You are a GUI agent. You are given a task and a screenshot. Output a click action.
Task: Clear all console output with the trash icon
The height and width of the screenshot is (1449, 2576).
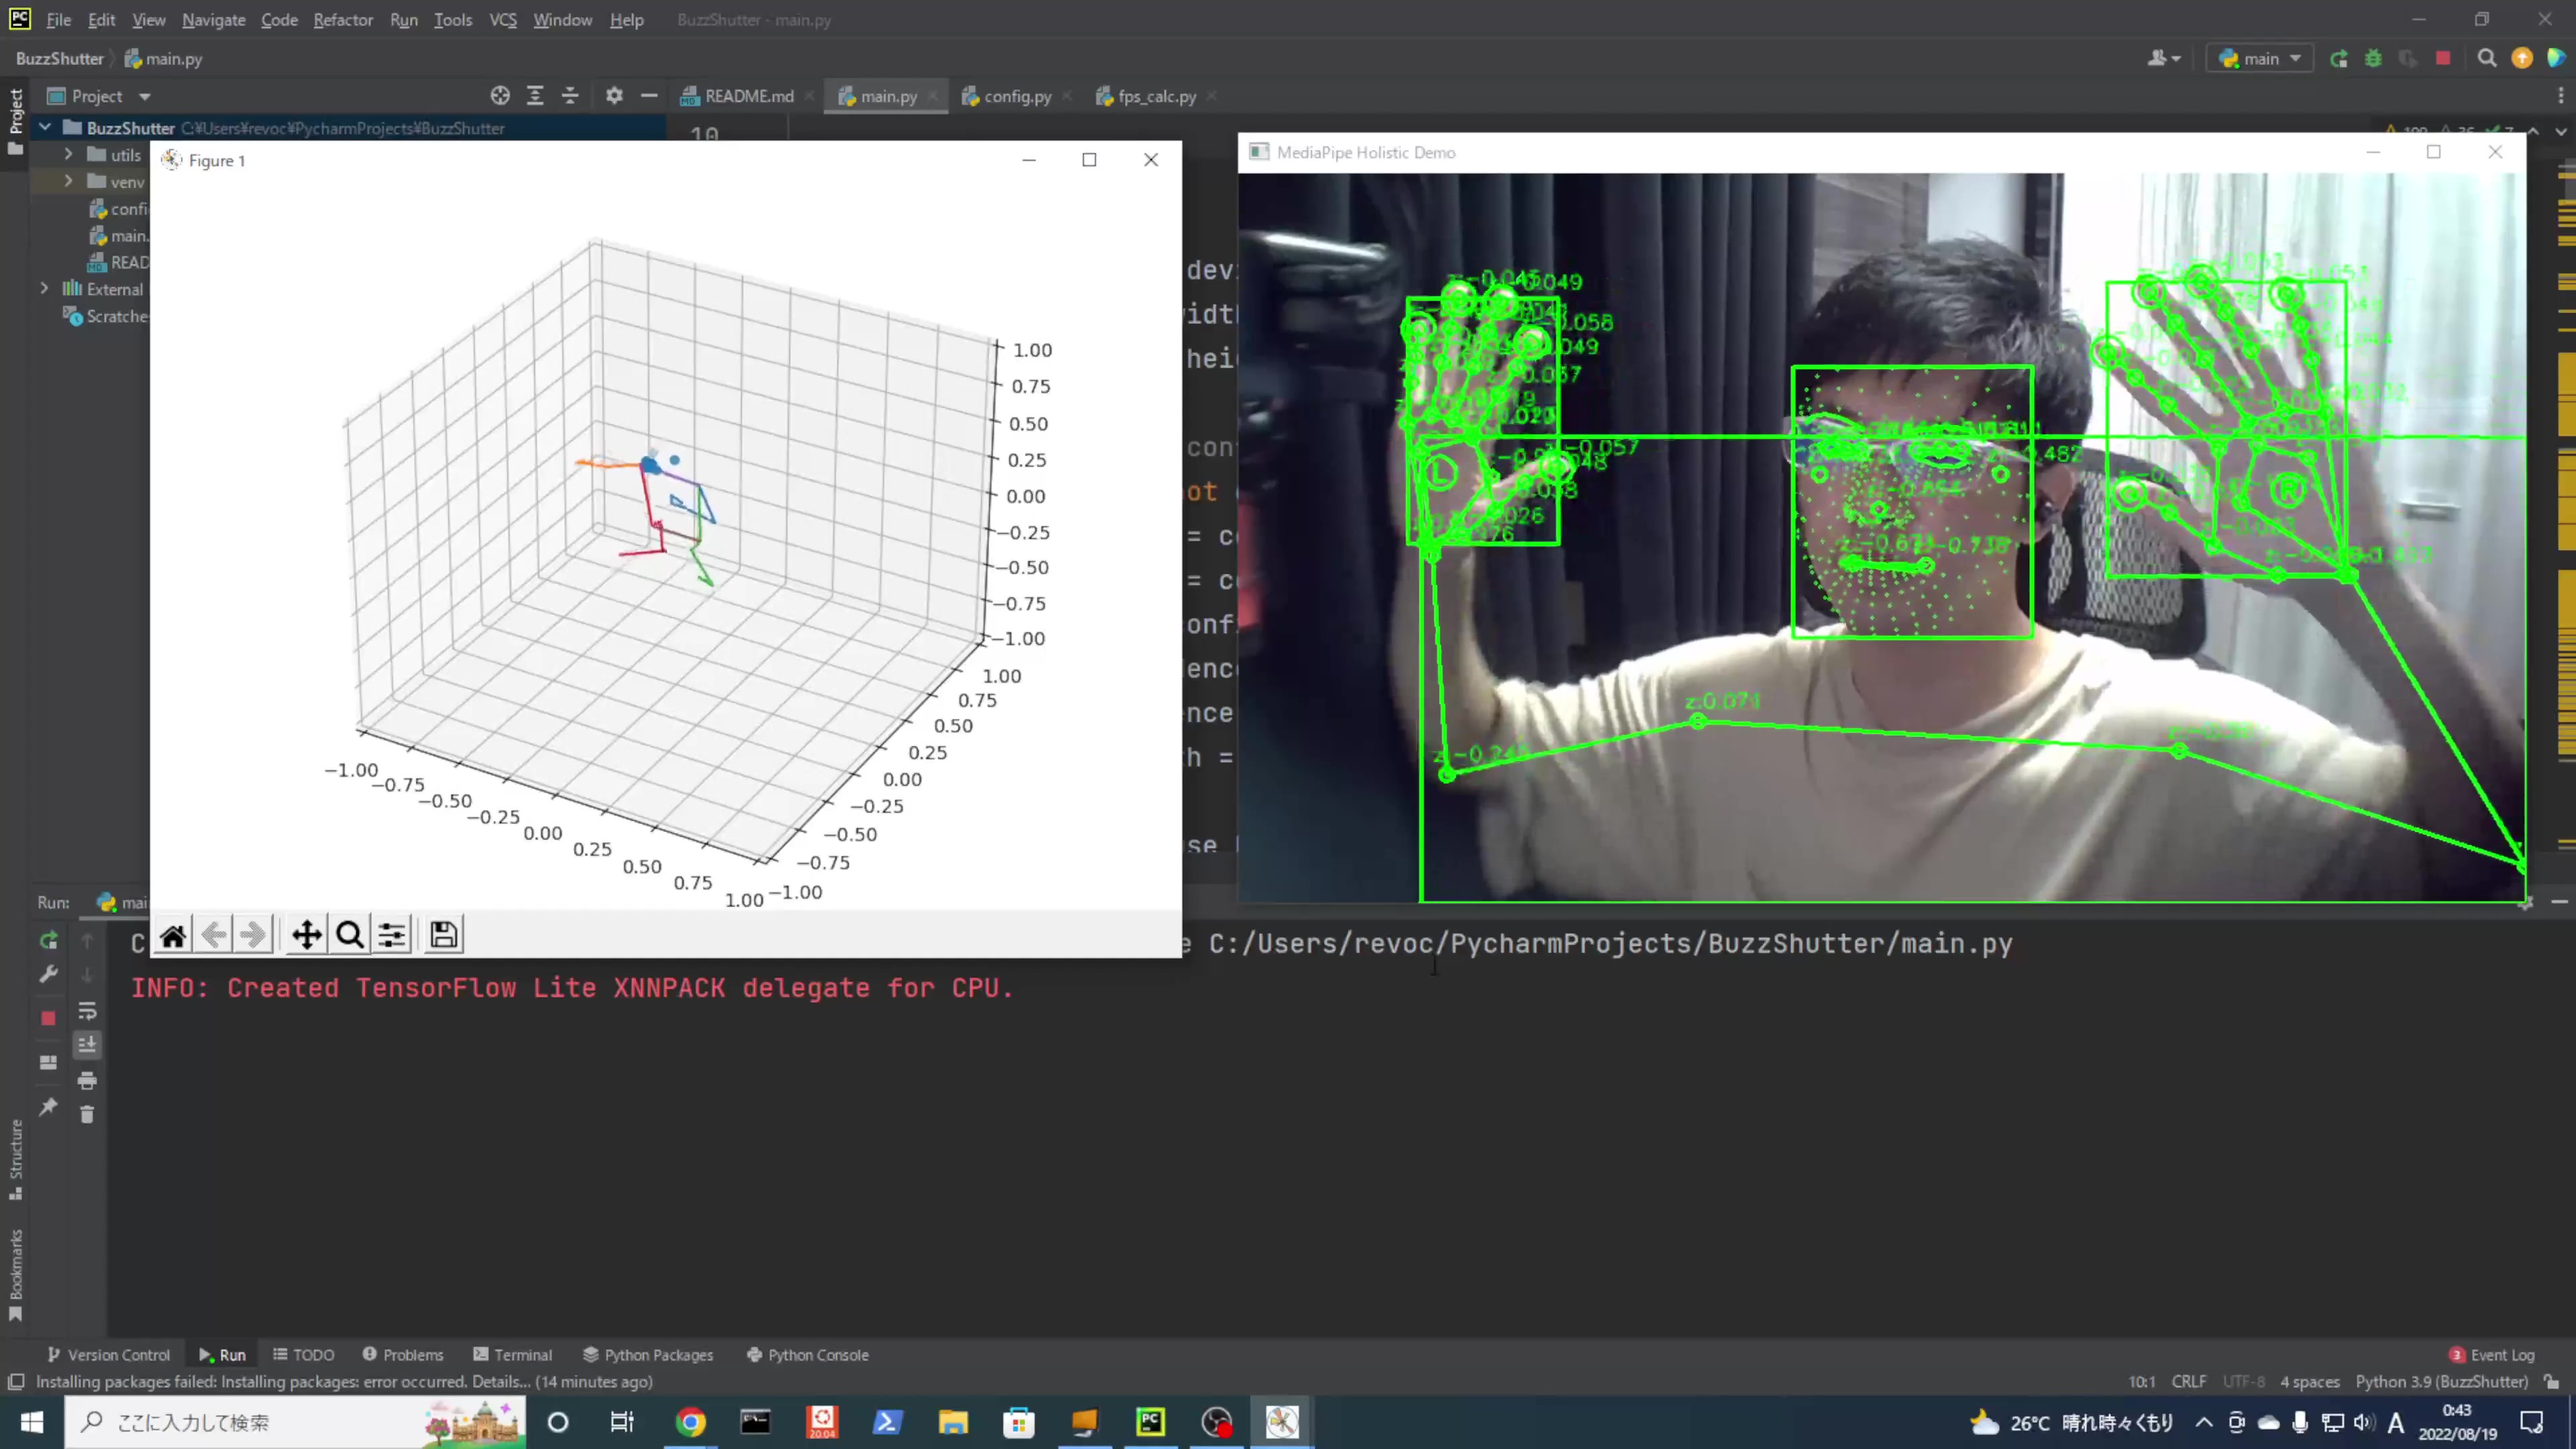tap(87, 1114)
